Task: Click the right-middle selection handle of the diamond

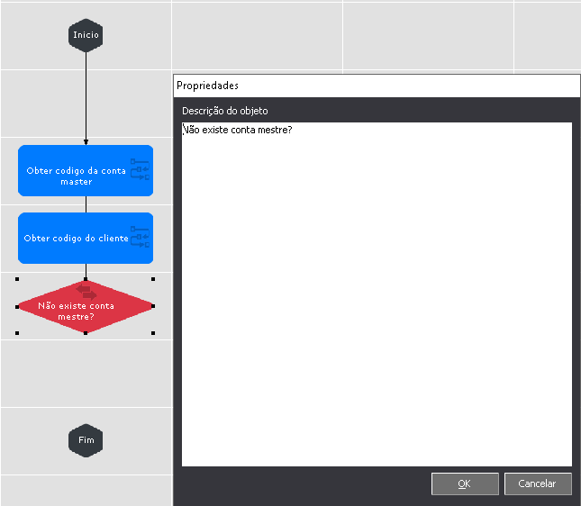Action: pos(153,307)
